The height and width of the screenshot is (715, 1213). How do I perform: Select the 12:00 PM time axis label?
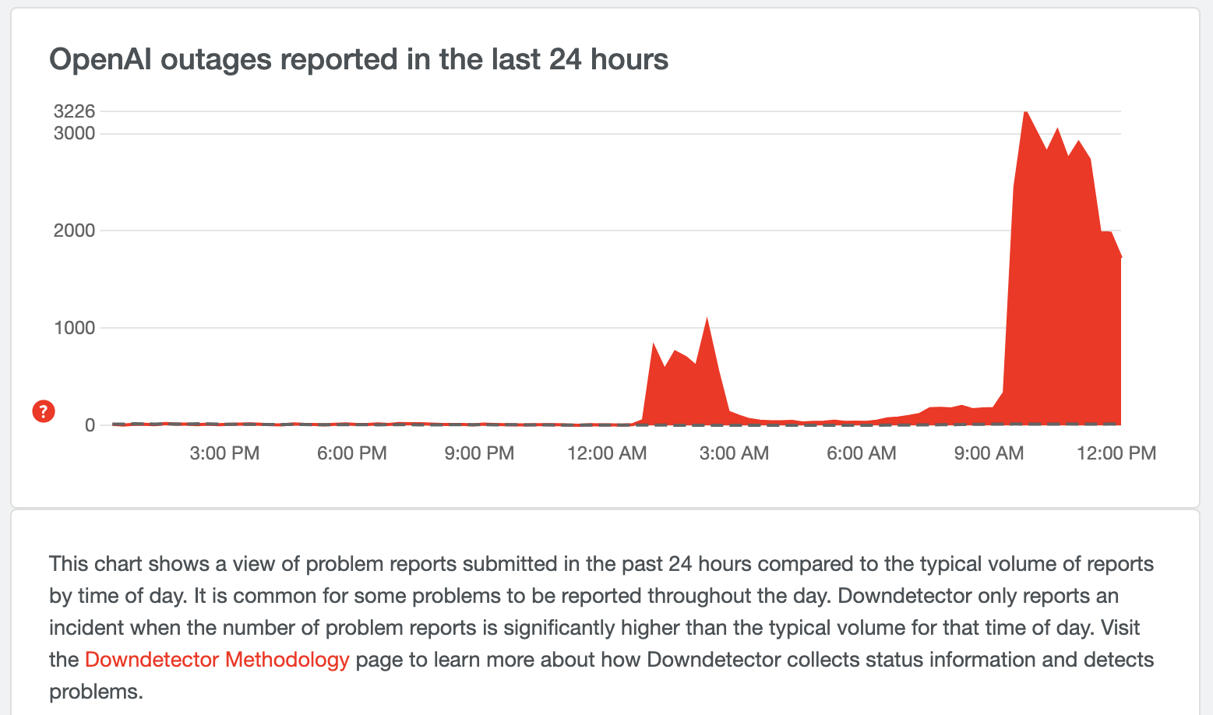coord(1116,453)
